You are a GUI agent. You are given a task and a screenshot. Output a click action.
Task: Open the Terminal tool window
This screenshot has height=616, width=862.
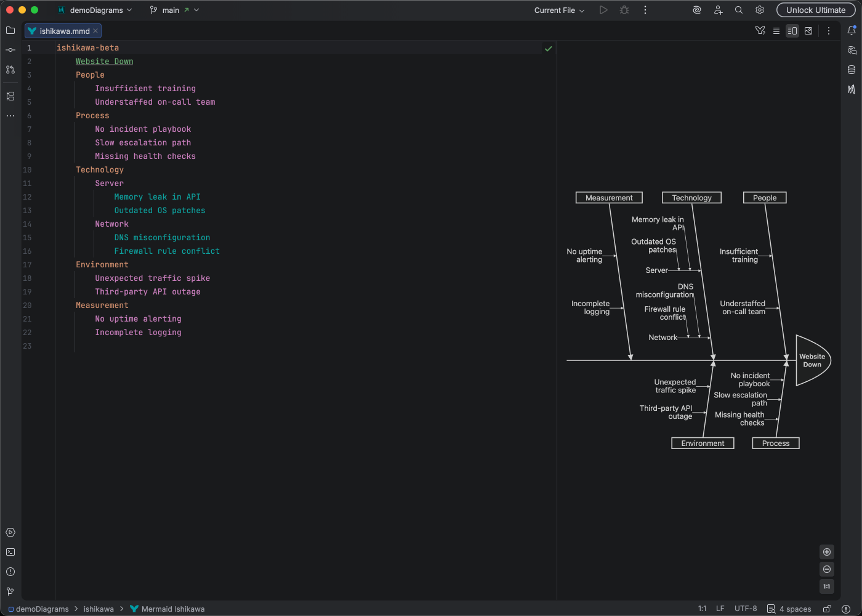(x=10, y=552)
